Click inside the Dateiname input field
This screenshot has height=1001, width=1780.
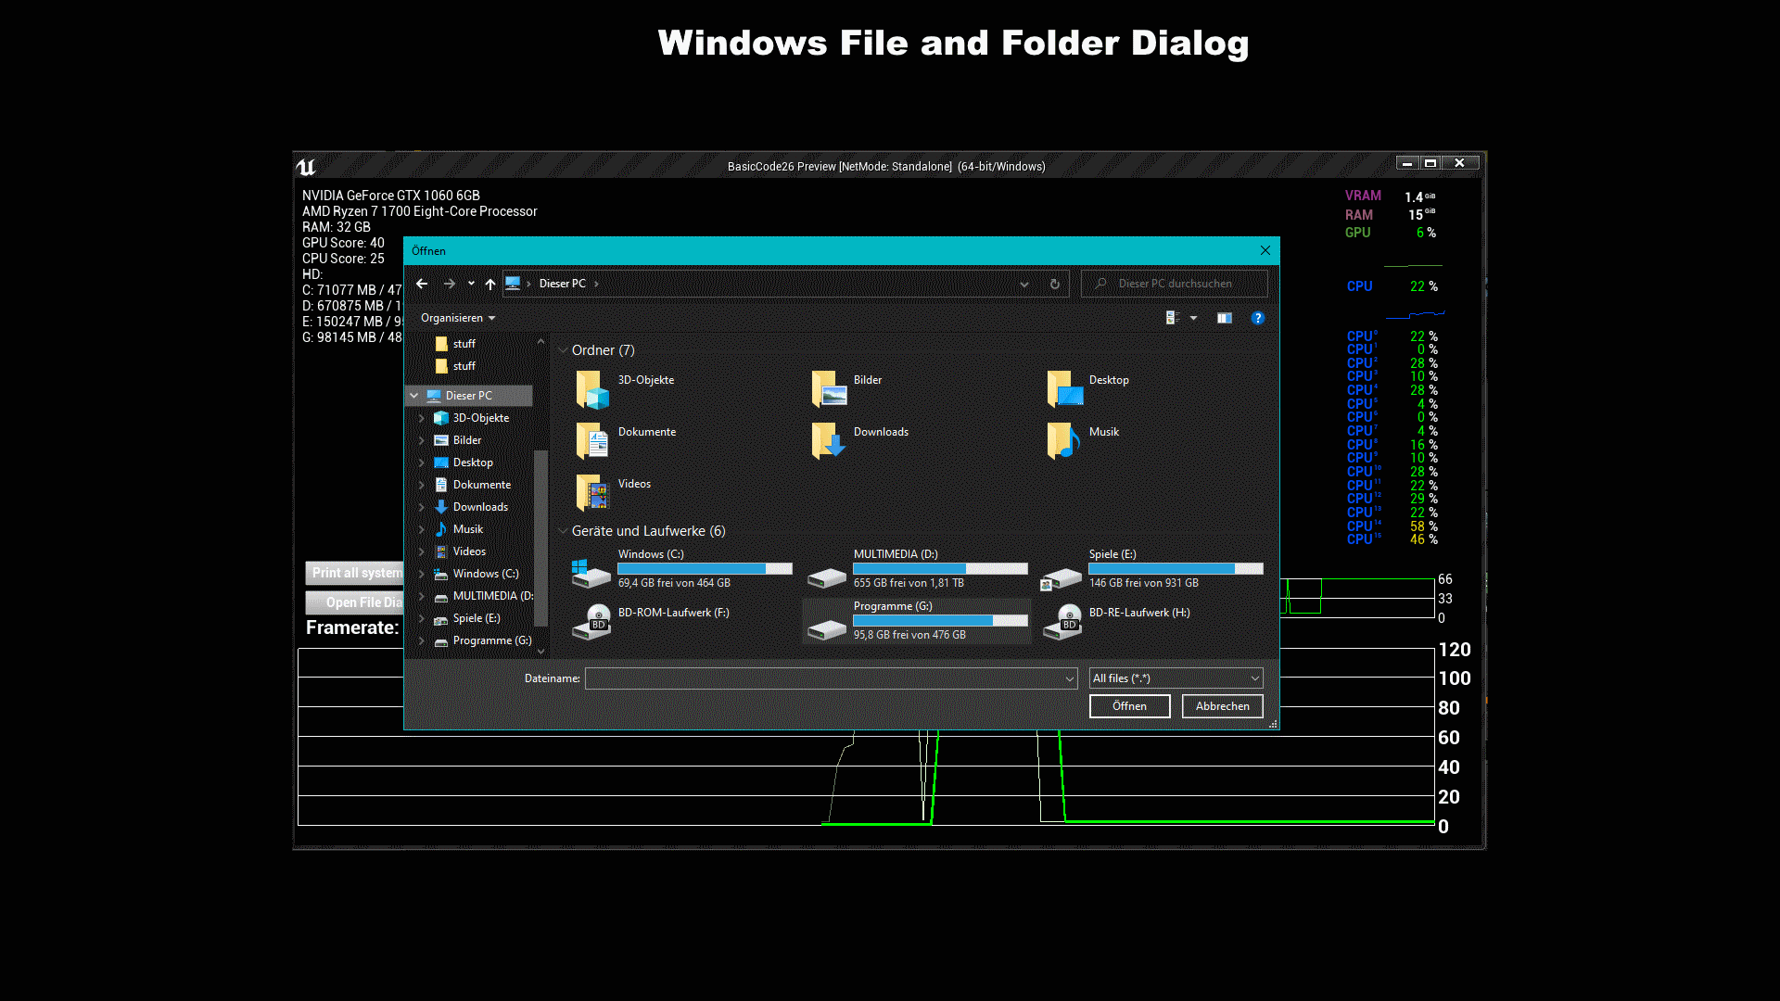click(825, 678)
